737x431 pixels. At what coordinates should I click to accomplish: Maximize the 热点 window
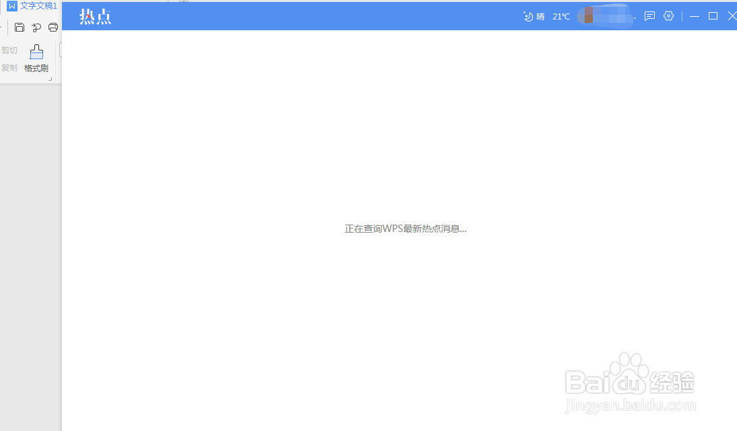click(713, 16)
